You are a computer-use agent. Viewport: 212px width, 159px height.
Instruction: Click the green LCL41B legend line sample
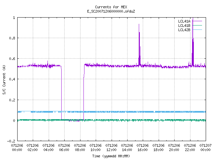point(197,26)
